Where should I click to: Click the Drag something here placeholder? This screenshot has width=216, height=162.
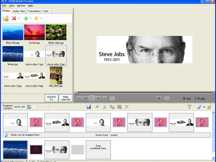pos(98,150)
